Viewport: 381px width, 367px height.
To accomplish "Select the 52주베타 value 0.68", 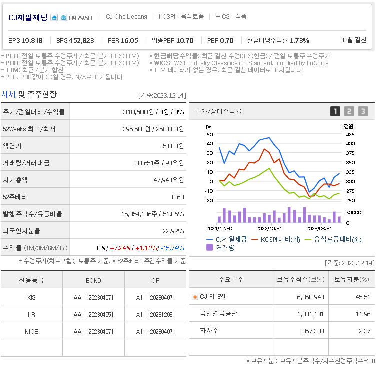I will pyautogui.click(x=178, y=197).
